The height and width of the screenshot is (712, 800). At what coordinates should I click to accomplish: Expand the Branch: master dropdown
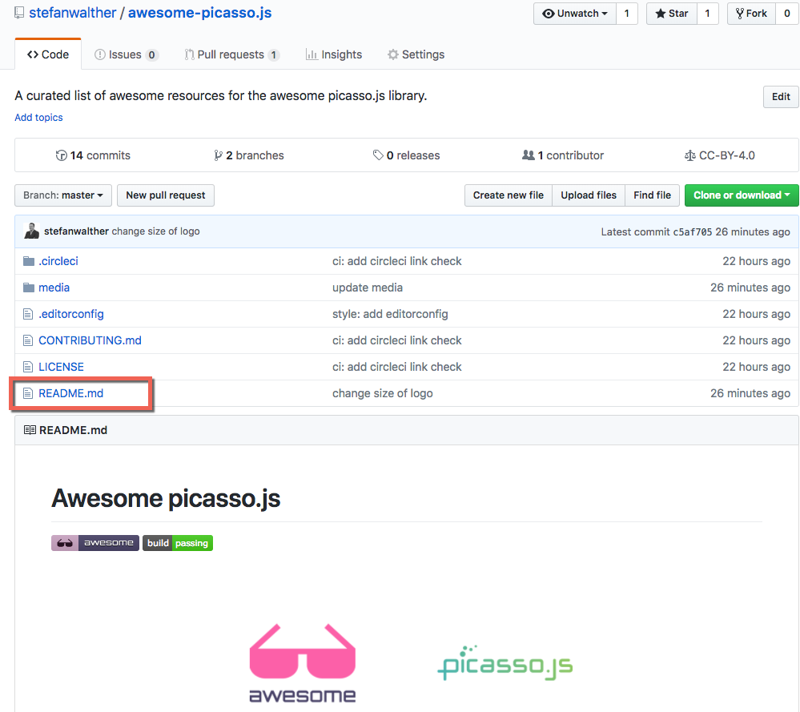coord(63,195)
